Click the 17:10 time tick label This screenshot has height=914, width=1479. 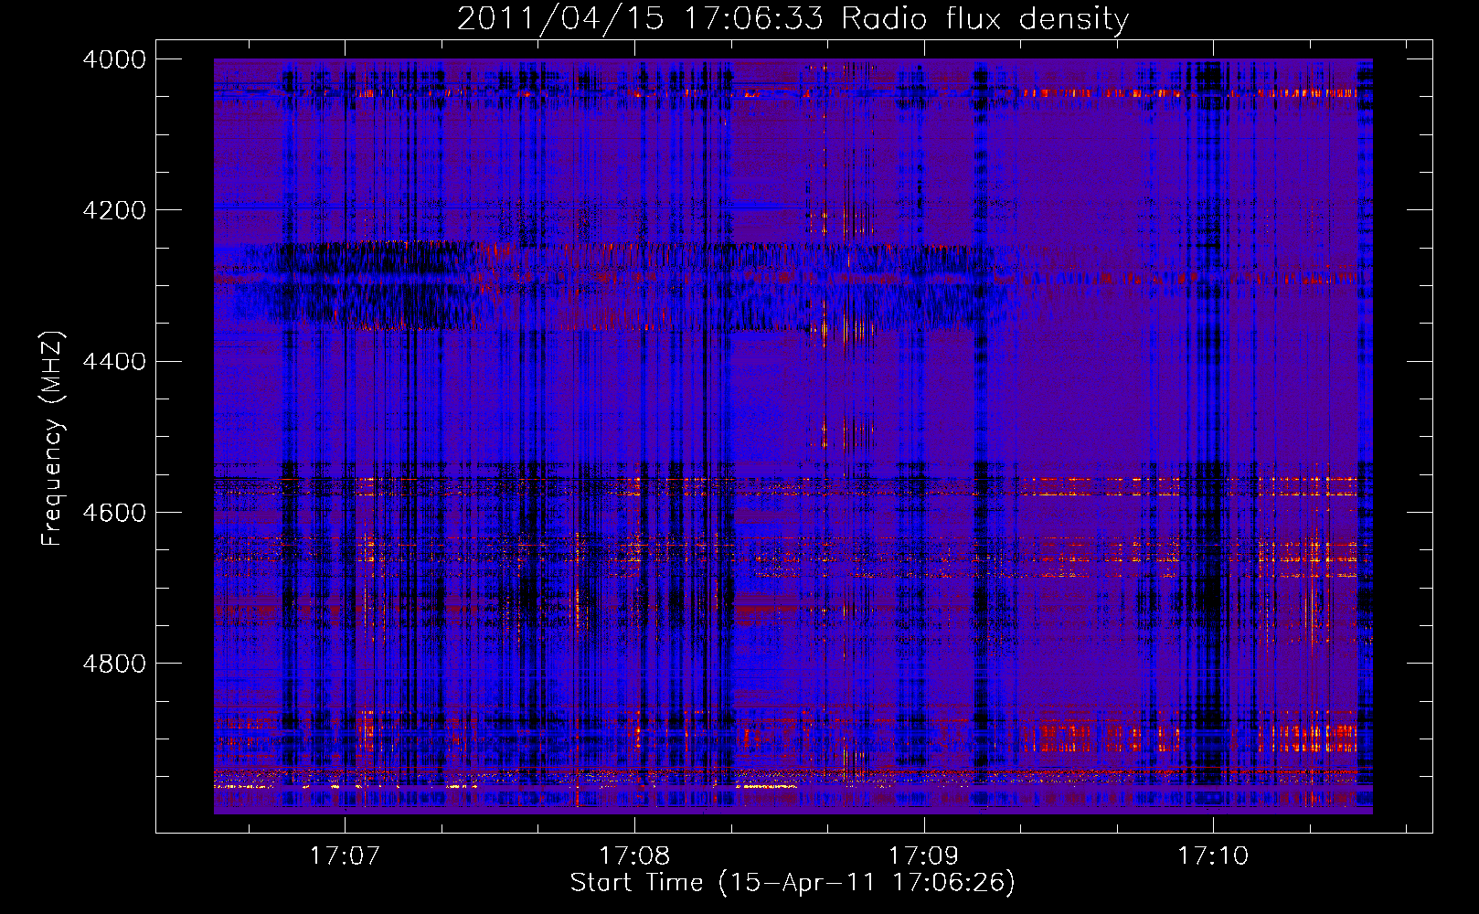click(1213, 856)
